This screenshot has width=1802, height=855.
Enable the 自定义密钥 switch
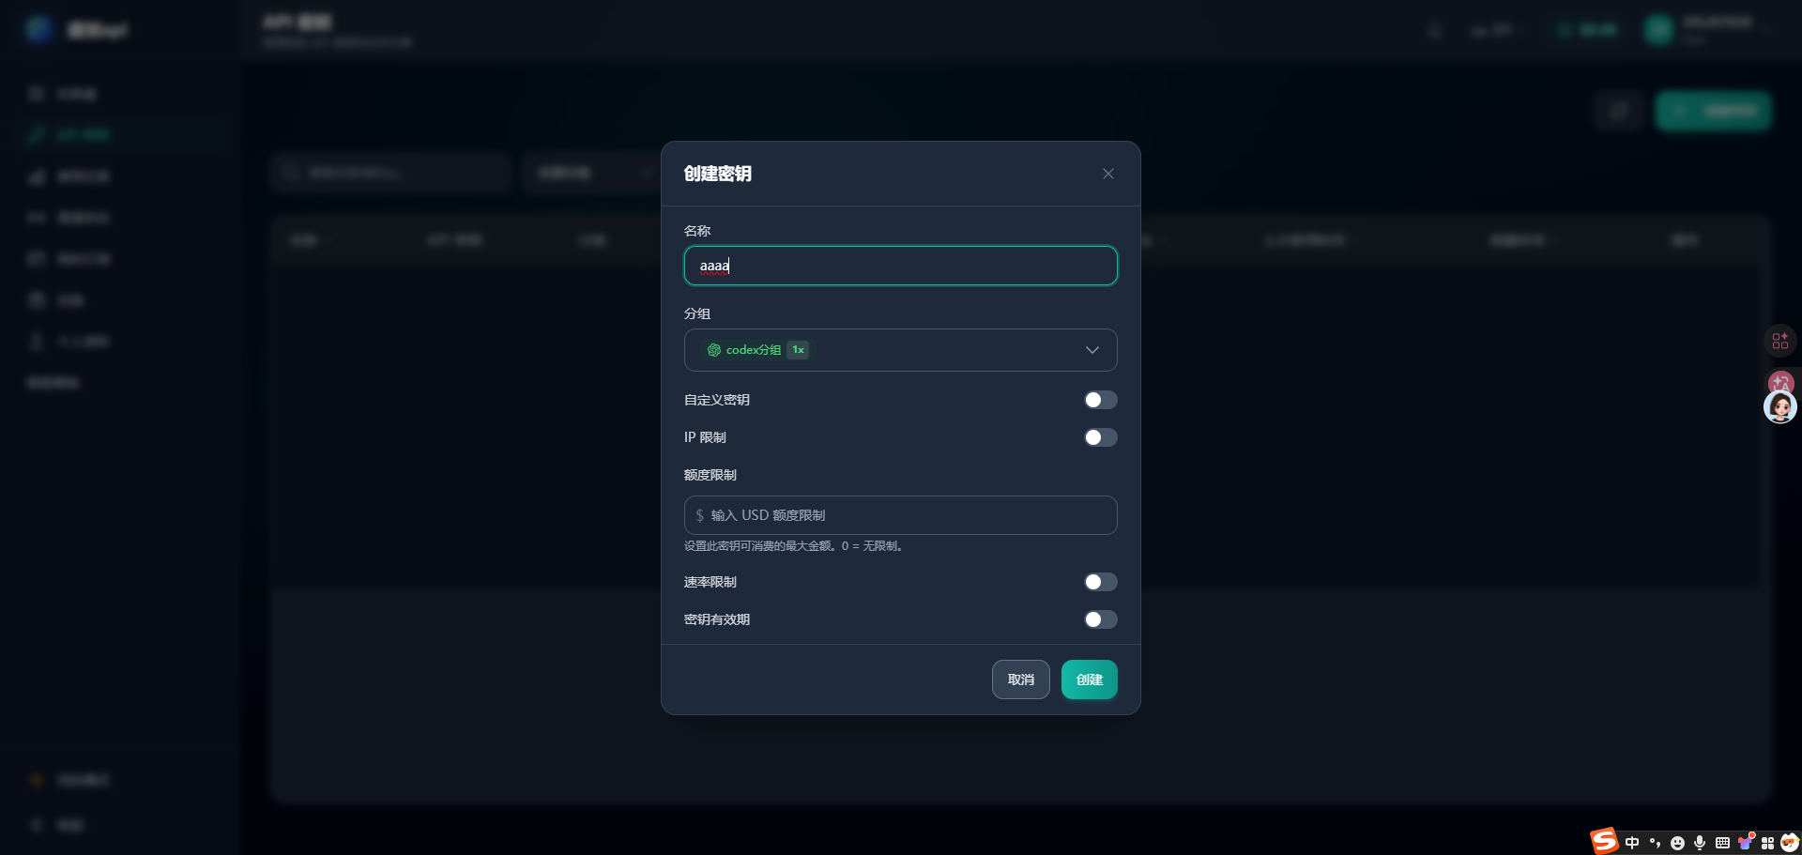(1101, 400)
